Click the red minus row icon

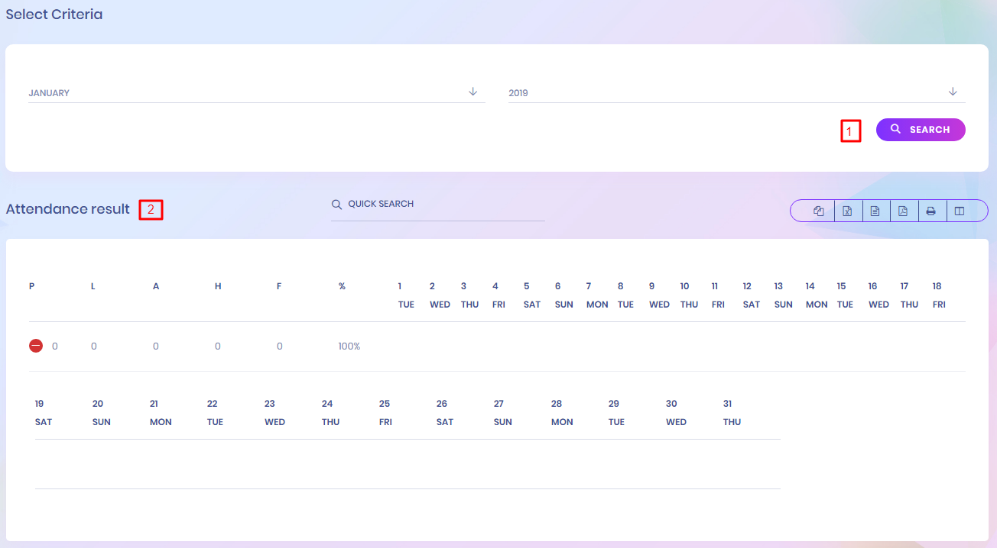[36, 346]
